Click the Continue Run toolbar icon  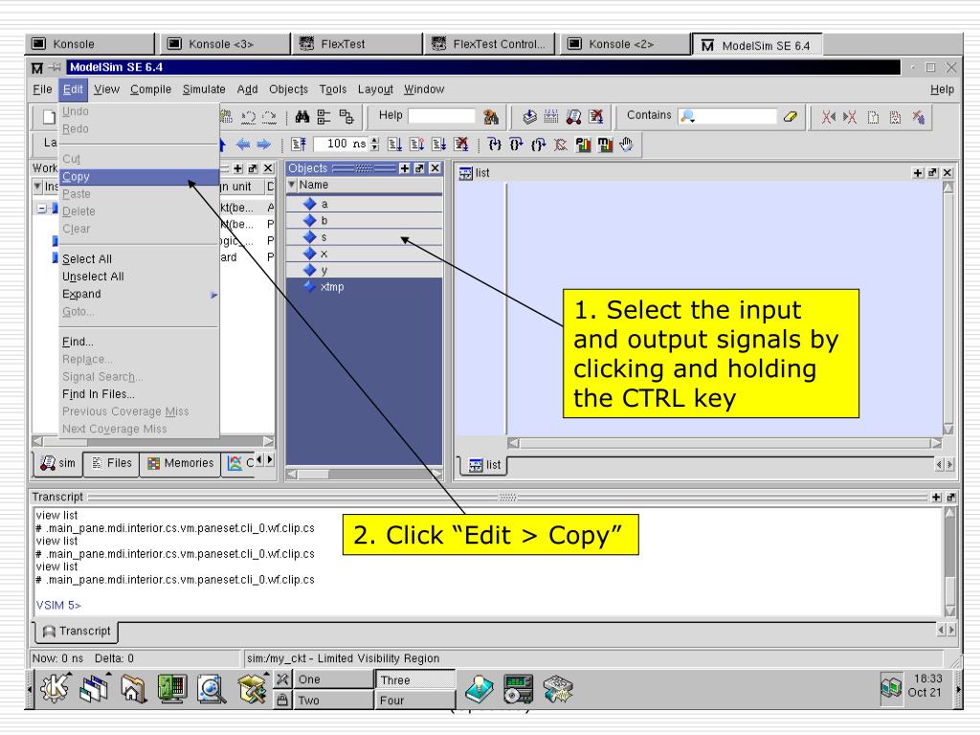pos(417,145)
